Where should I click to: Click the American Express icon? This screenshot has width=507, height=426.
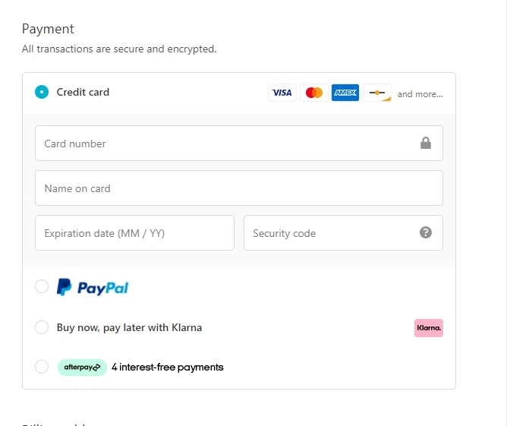click(345, 93)
